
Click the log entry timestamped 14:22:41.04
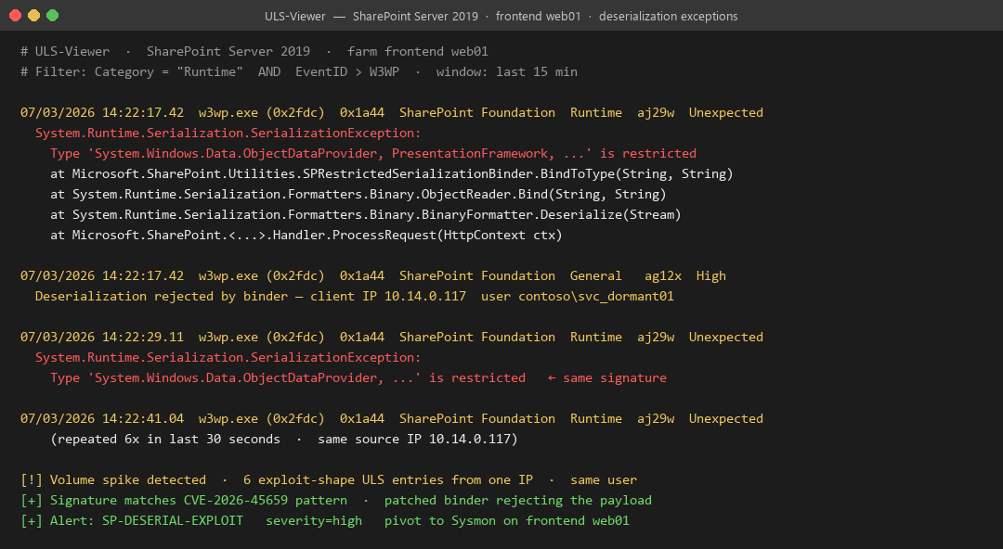coord(392,418)
